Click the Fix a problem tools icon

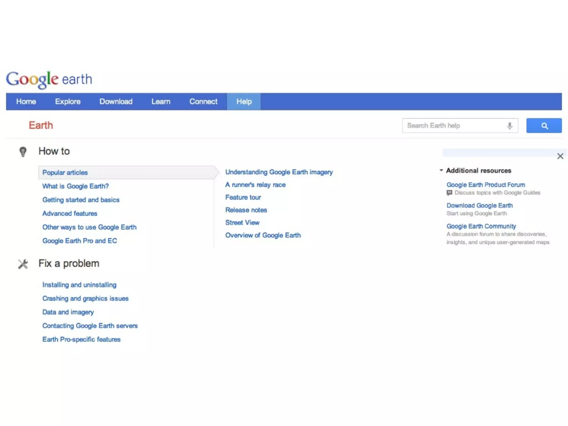point(23,264)
